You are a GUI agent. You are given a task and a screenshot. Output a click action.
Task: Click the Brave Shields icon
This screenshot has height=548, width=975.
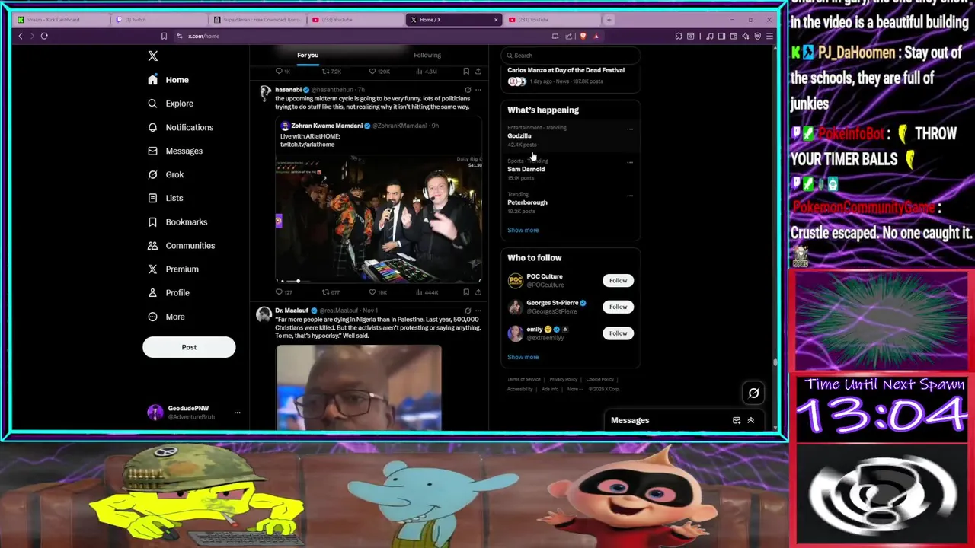[x=583, y=36]
